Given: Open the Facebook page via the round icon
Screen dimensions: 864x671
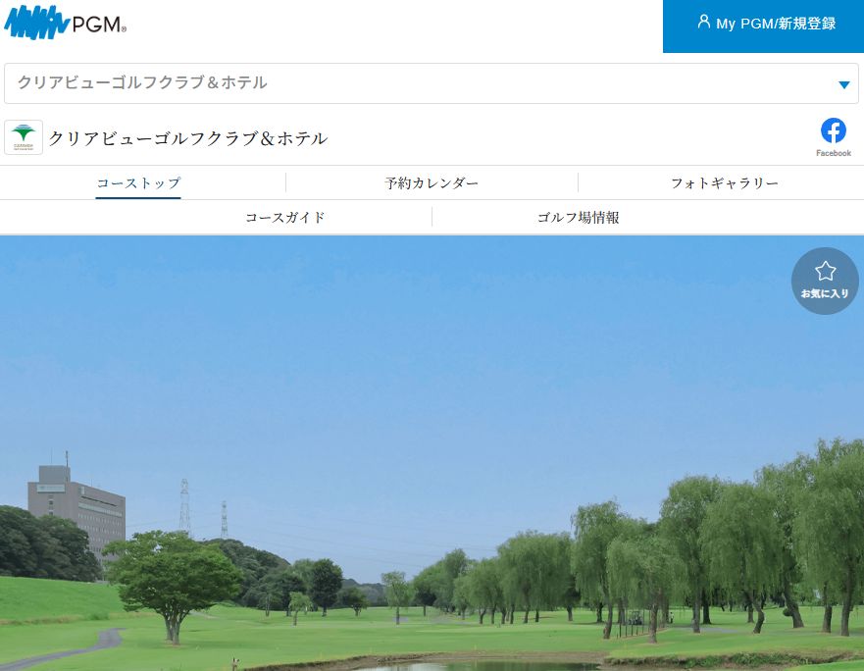Looking at the screenshot, I should (833, 130).
